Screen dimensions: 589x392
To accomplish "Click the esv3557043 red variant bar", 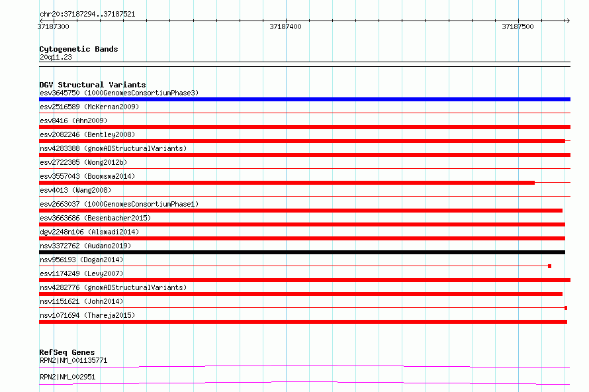I will pyautogui.click(x=287, y=183).
